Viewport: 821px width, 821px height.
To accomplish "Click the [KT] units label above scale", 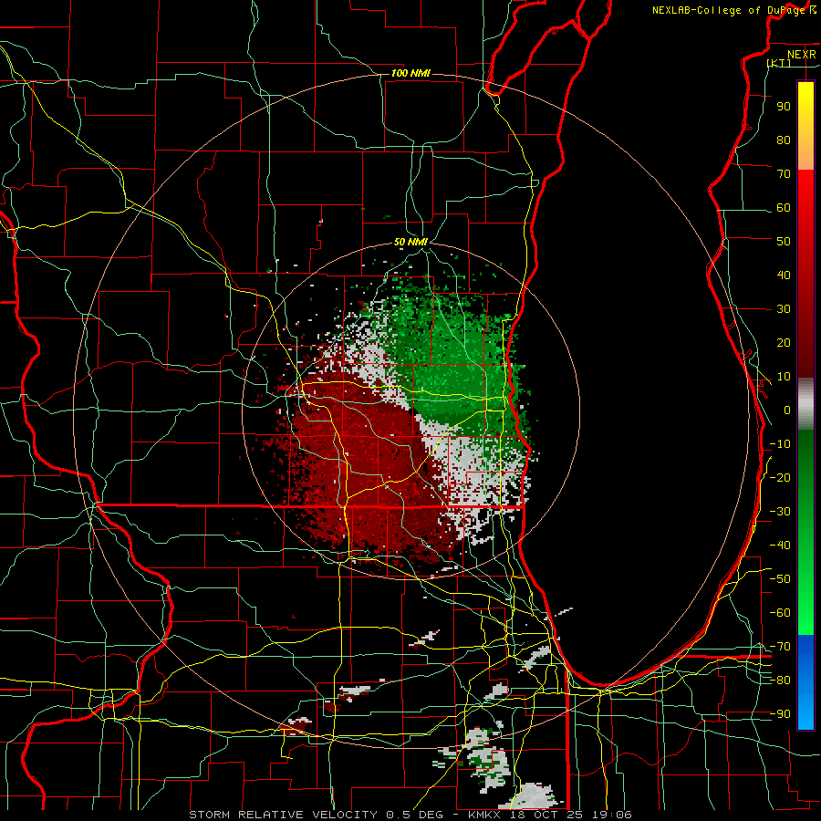I will (x=779, y=63).
